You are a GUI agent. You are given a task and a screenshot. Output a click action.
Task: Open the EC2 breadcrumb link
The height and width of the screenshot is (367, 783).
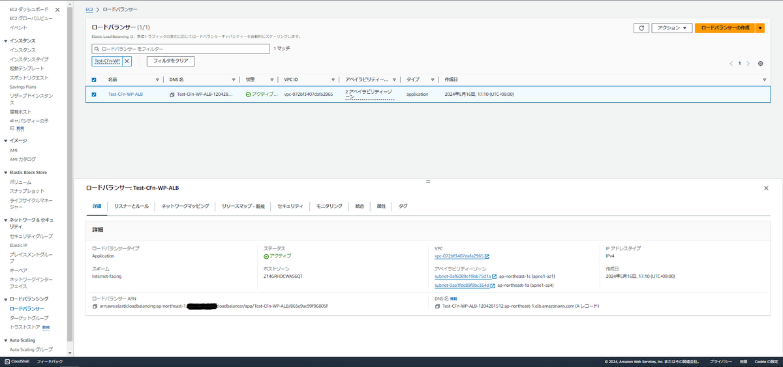[89, 10]
